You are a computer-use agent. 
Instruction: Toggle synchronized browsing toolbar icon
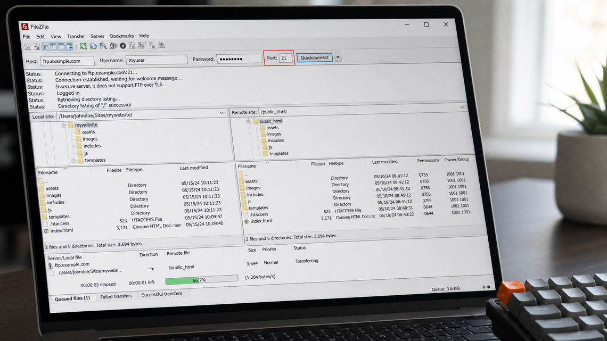[x=152, y=45]
